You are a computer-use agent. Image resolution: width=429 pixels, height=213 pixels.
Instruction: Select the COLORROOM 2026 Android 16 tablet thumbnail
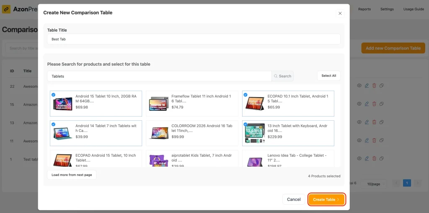point(159,133)
